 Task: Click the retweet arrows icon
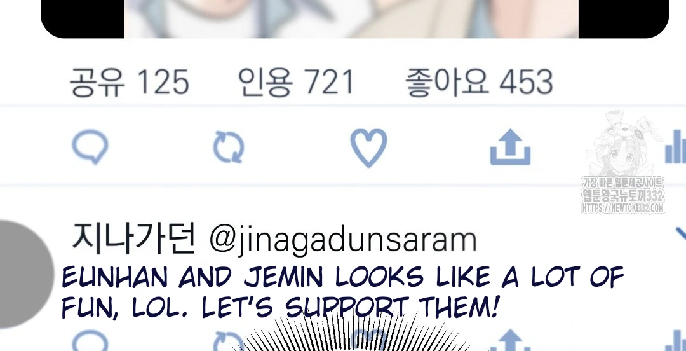[229, 148]
